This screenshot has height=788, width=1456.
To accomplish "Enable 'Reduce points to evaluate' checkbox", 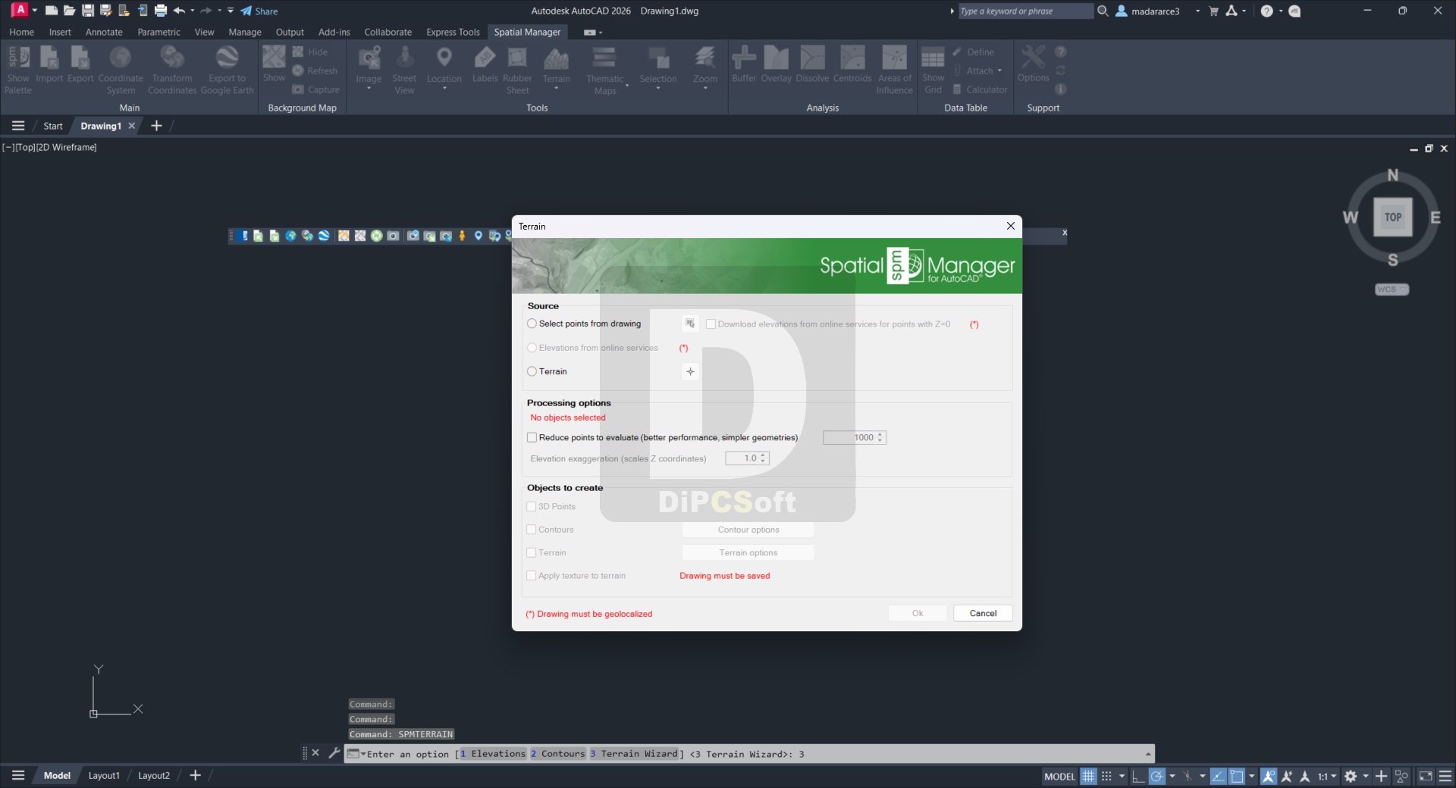I will 532,437.
